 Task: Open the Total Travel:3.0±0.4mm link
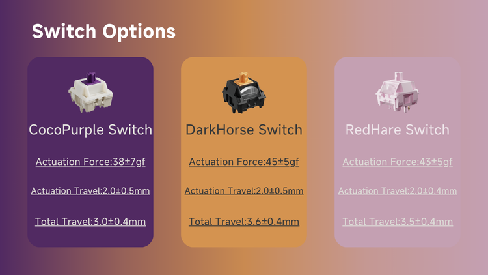pyautogui.click(x=90, y=222)
